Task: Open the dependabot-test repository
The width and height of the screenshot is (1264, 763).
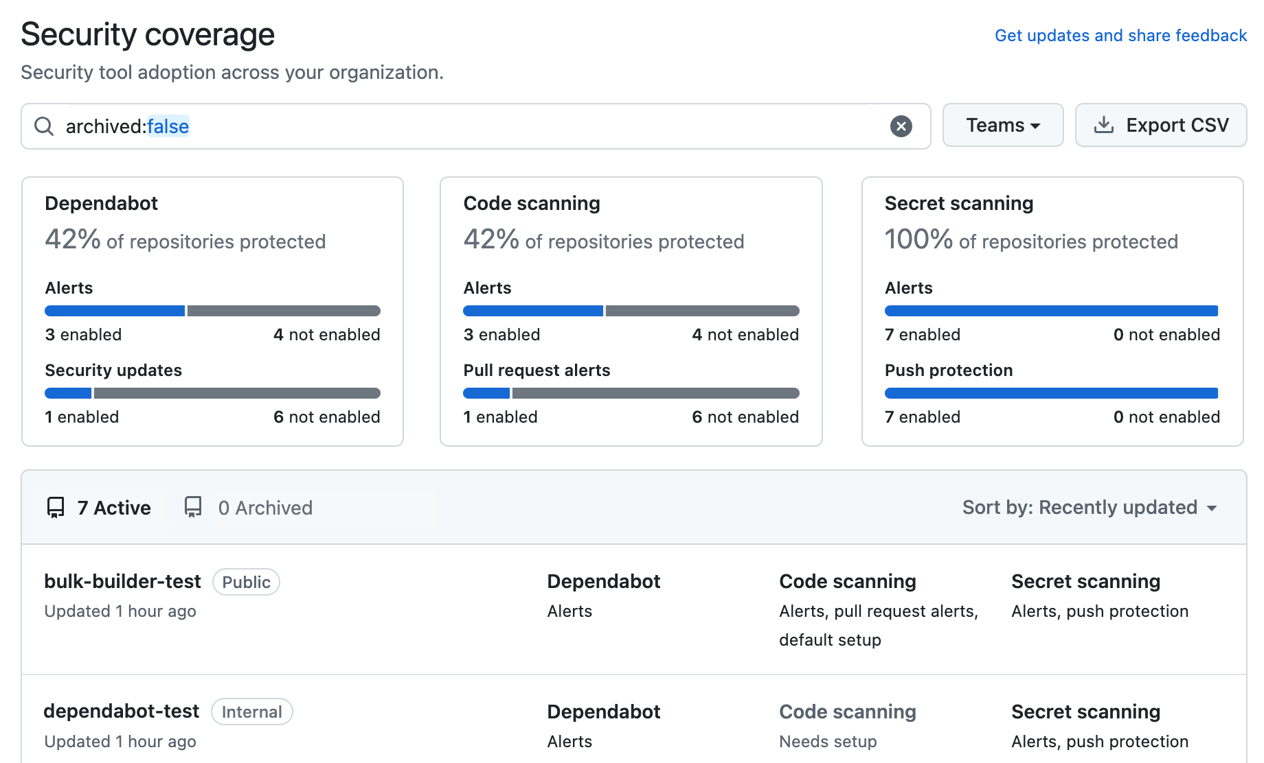Action: [121, 712]
